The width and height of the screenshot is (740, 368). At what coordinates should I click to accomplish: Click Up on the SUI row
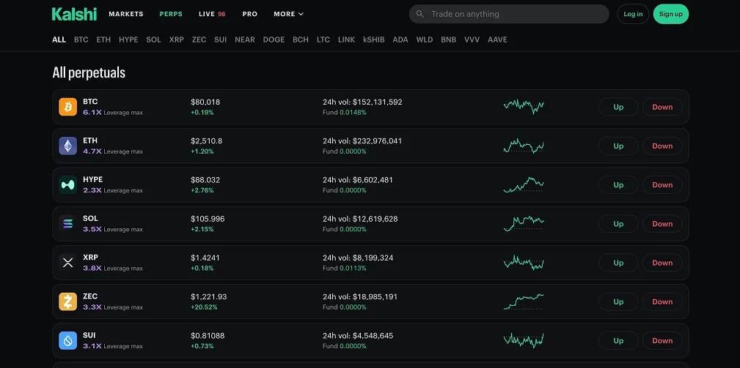(618, 341)
